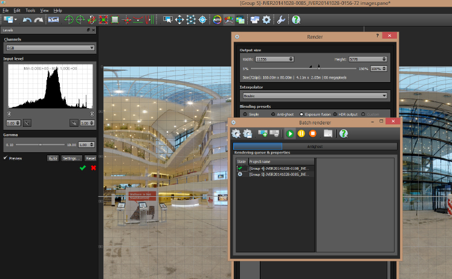This screenshot has width=452, height=279.
Task: Click the image selection cursor icon
Action: click(168, 20)
